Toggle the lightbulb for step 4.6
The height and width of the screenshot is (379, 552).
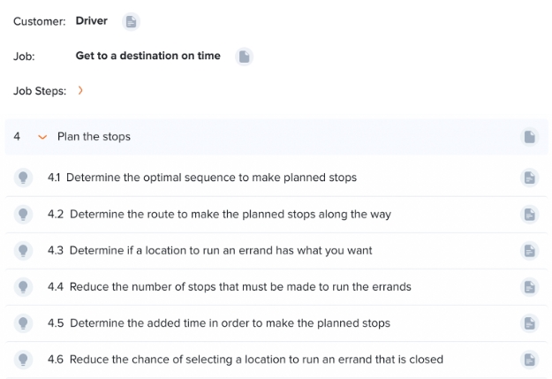(23, 360)
